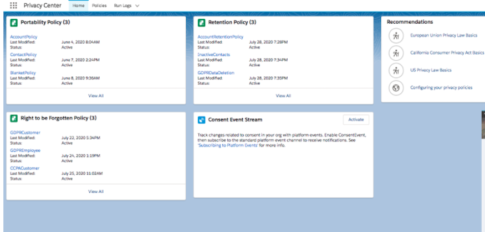View All Portability policies

coord(96,96)
